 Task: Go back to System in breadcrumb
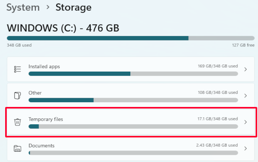tap(23, 7)
